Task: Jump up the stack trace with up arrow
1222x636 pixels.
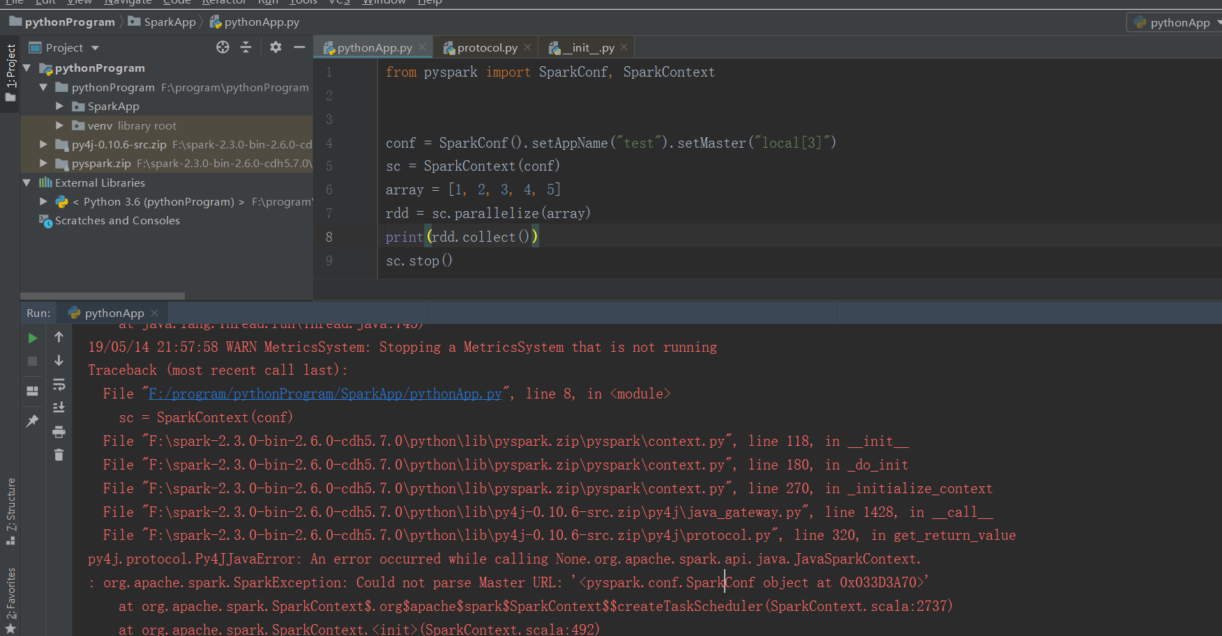Action: coord(59,337)
